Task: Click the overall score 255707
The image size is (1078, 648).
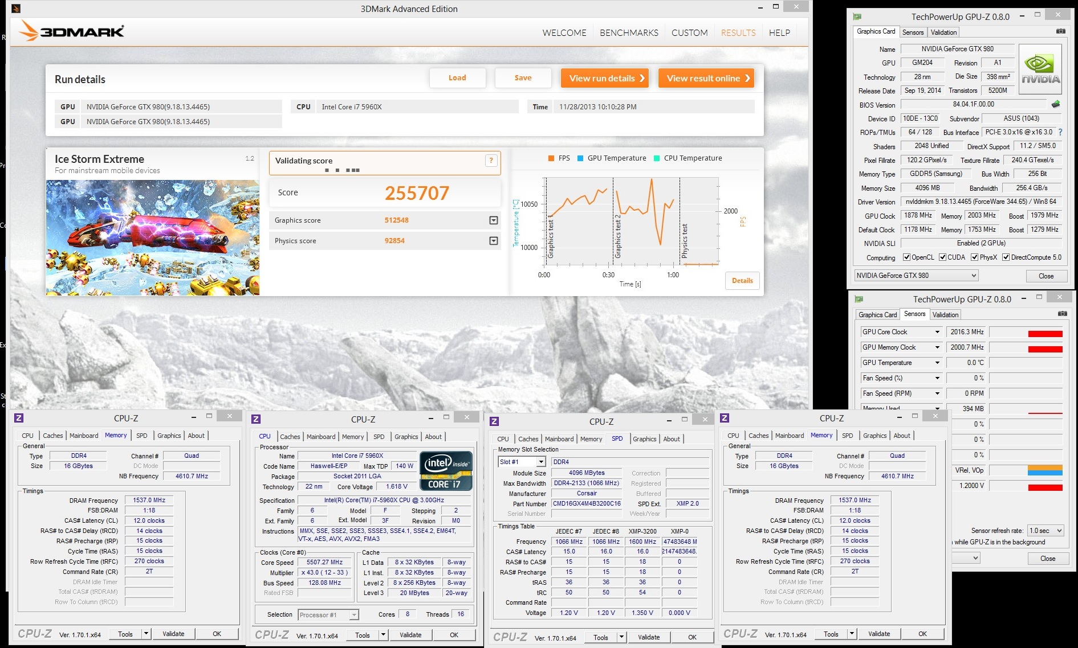Action: click(x=417, y=193)
